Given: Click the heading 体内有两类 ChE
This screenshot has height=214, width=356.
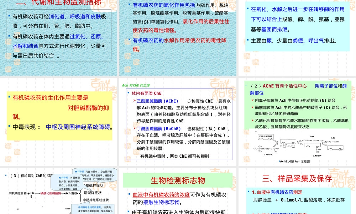Looking at the screenshot, I should (x=147, y=93).
